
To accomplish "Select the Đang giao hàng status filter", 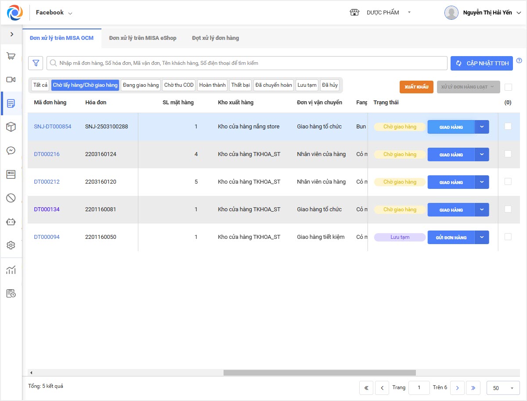I will 141,85.
